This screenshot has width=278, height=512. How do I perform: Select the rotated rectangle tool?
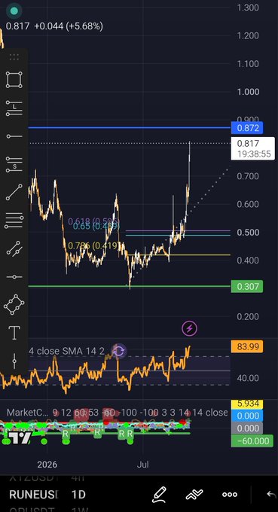[x=14, y=305]
